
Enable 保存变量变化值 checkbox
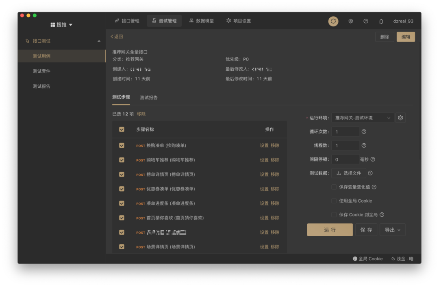[x=334, y=187]
